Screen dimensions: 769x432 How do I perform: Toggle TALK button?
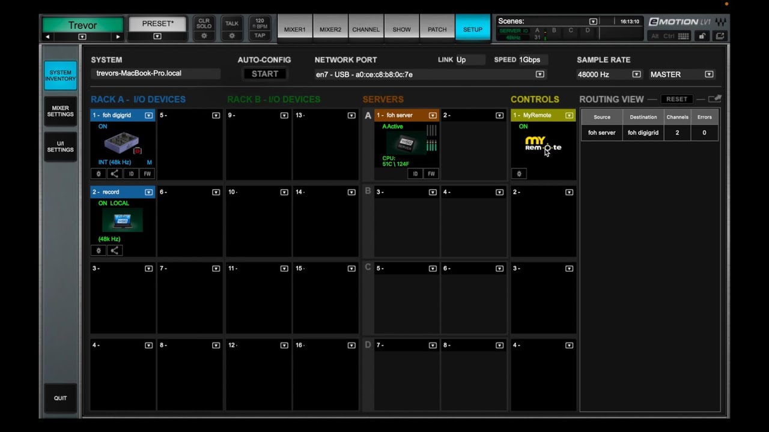click(232, 23)
